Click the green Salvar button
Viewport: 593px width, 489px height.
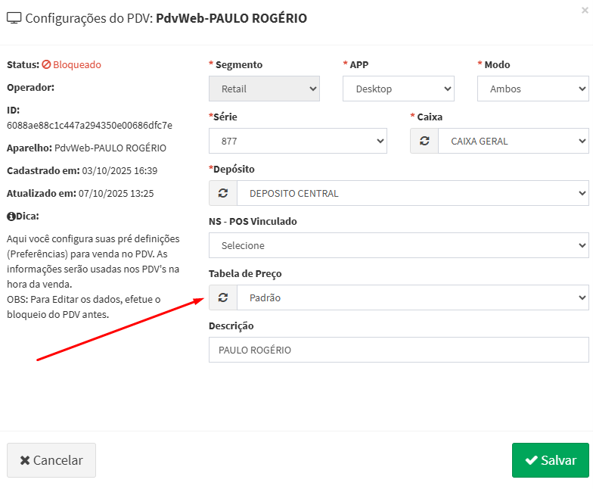pyautogui.click(x=550, y=460)
